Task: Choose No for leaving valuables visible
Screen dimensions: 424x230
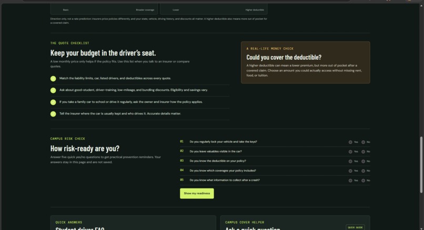Action: [363, 152]
